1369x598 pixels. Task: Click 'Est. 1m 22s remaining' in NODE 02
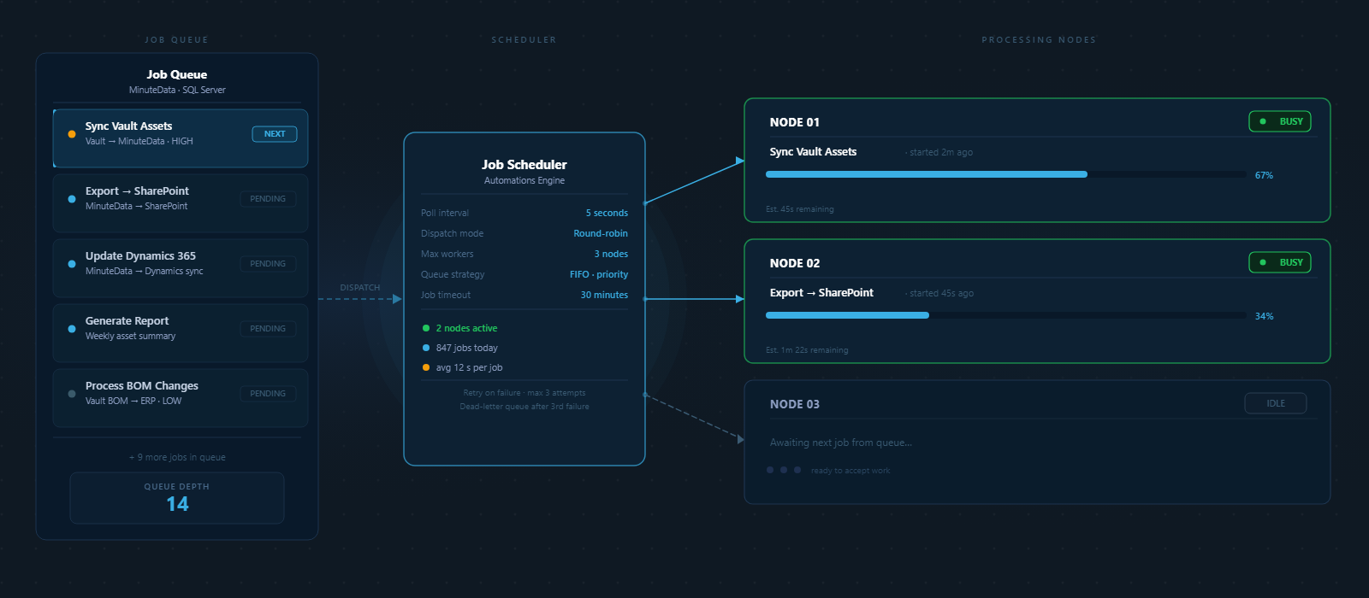click(x=808, y=350)
